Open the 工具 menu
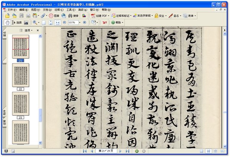230x157 pixels. pyautogui.click(x=71, y=10)
